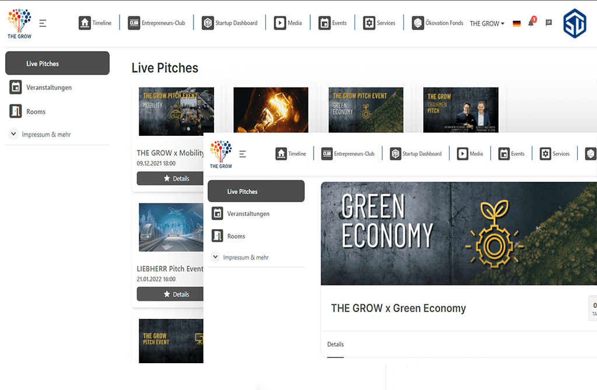Open the Events calendar icon in top header
This screenshot has width=597, height=390.
[x=324, y=23]
